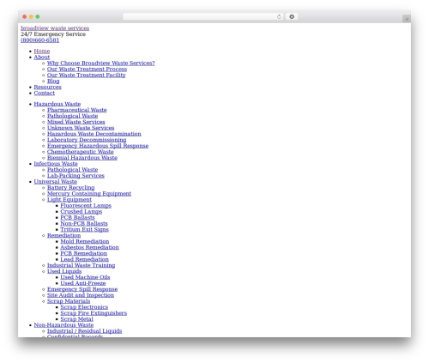
Task: Open Our Waste Treatment Process link
Action: click(x=87, y=70)
